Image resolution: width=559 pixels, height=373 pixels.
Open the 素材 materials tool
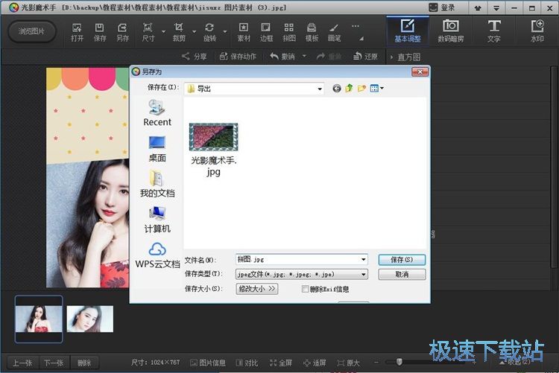coord(244,33)
